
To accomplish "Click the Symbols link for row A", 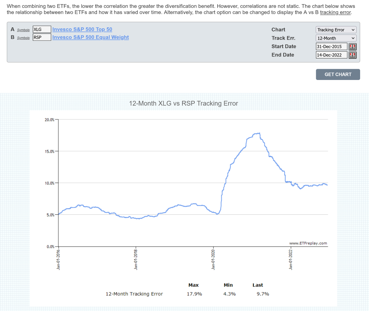I will point(23,30).
